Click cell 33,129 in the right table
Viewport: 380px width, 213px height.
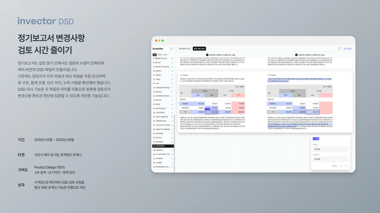pyautogui.click(x=299, y=112)
